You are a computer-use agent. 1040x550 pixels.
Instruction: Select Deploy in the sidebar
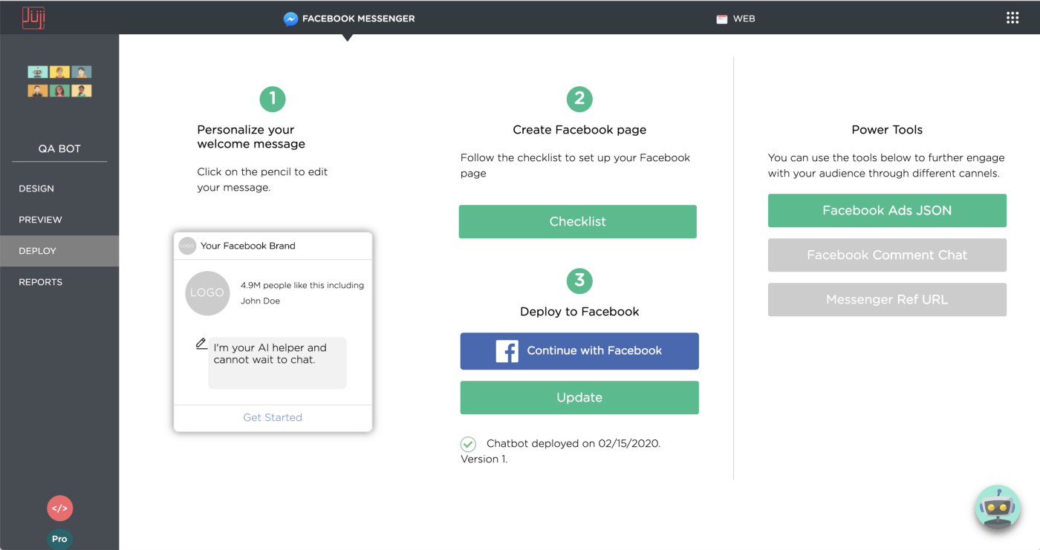pyautogui.click(x=59, y=251)
